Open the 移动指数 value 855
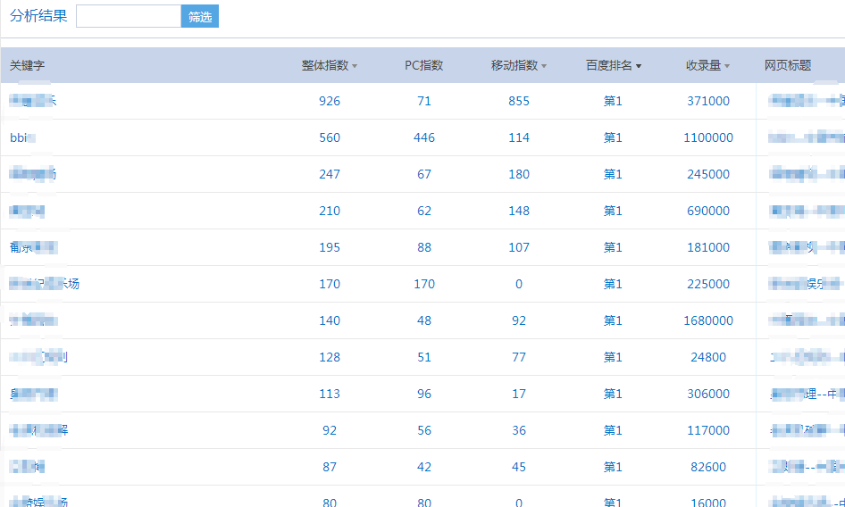Screen dimensions: 845x507 519,101
